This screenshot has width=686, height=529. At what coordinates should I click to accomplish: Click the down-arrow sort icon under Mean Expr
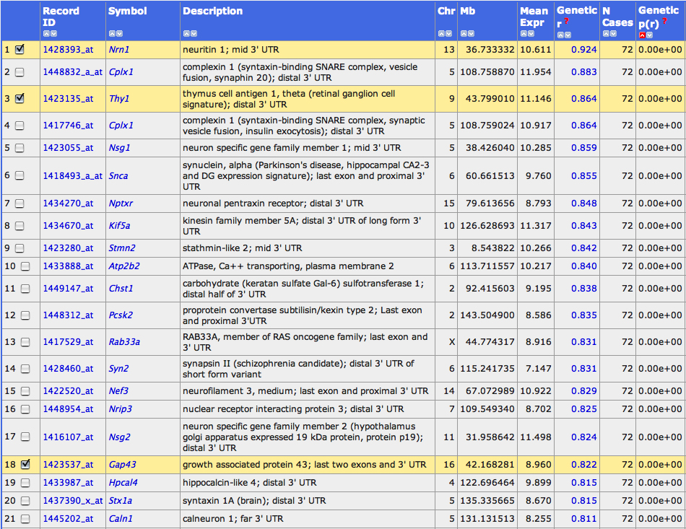532,34
